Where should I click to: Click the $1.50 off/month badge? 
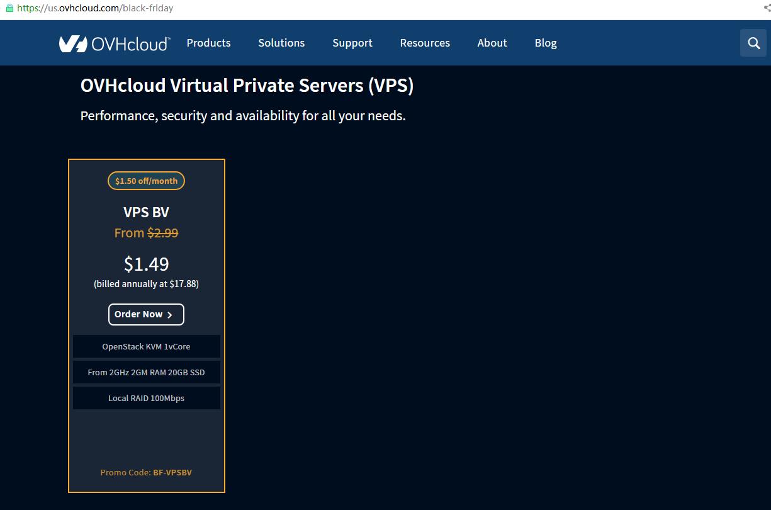(x=147, y=181)
